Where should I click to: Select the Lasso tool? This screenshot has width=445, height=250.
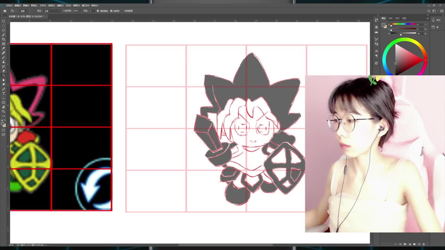(3, 30)
